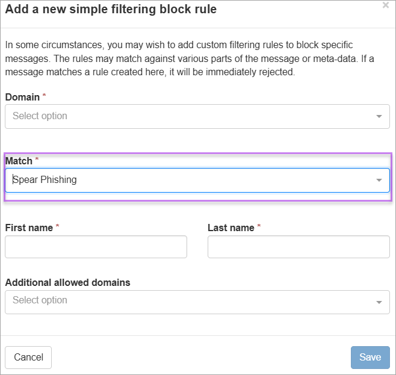Screen dimensions: 396x375
Task: Click the Domain field label
Action: click(22, 97)
